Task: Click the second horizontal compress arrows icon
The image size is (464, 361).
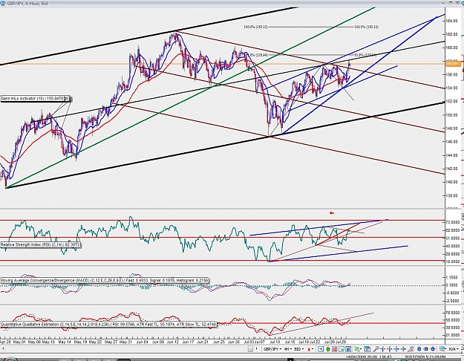Action: pyautogui.click(x=390, y=349)
